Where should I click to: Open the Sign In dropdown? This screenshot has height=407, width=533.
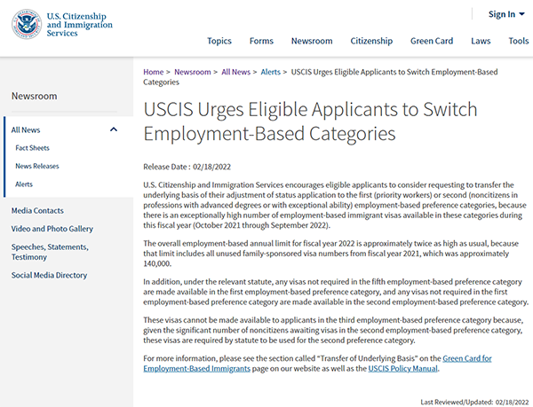click(506, 14)
